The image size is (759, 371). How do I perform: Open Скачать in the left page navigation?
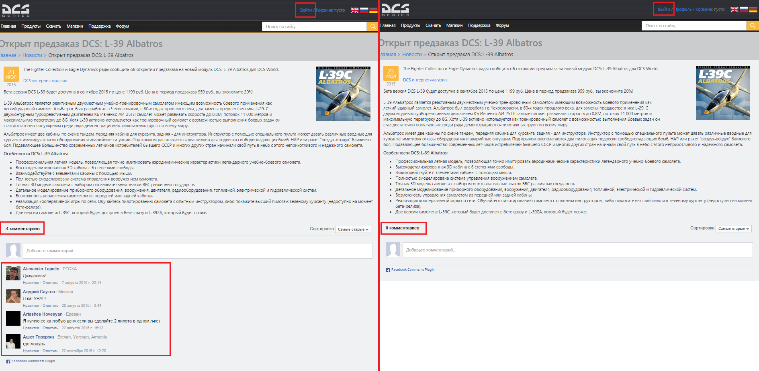[53, 26]
